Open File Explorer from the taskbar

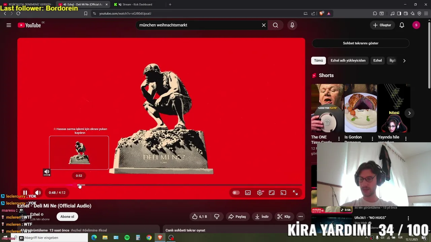(105, 238)
